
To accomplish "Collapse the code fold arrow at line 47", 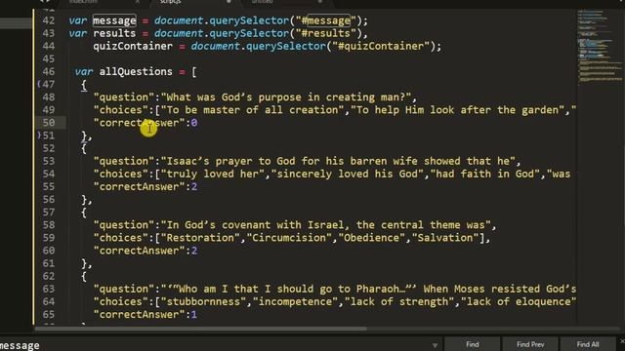I will 39,84.
